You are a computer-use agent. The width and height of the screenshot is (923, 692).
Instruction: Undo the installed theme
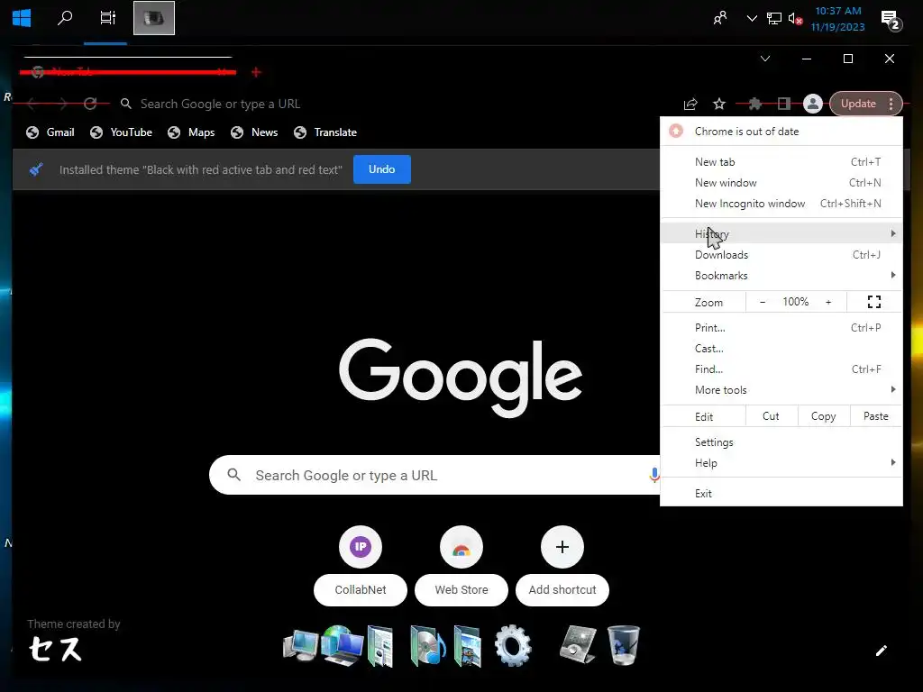[381, 169]
